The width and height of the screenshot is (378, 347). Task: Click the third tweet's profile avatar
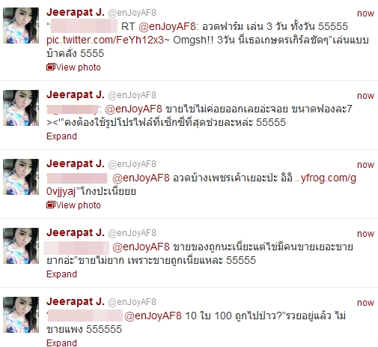click(21, 177)
